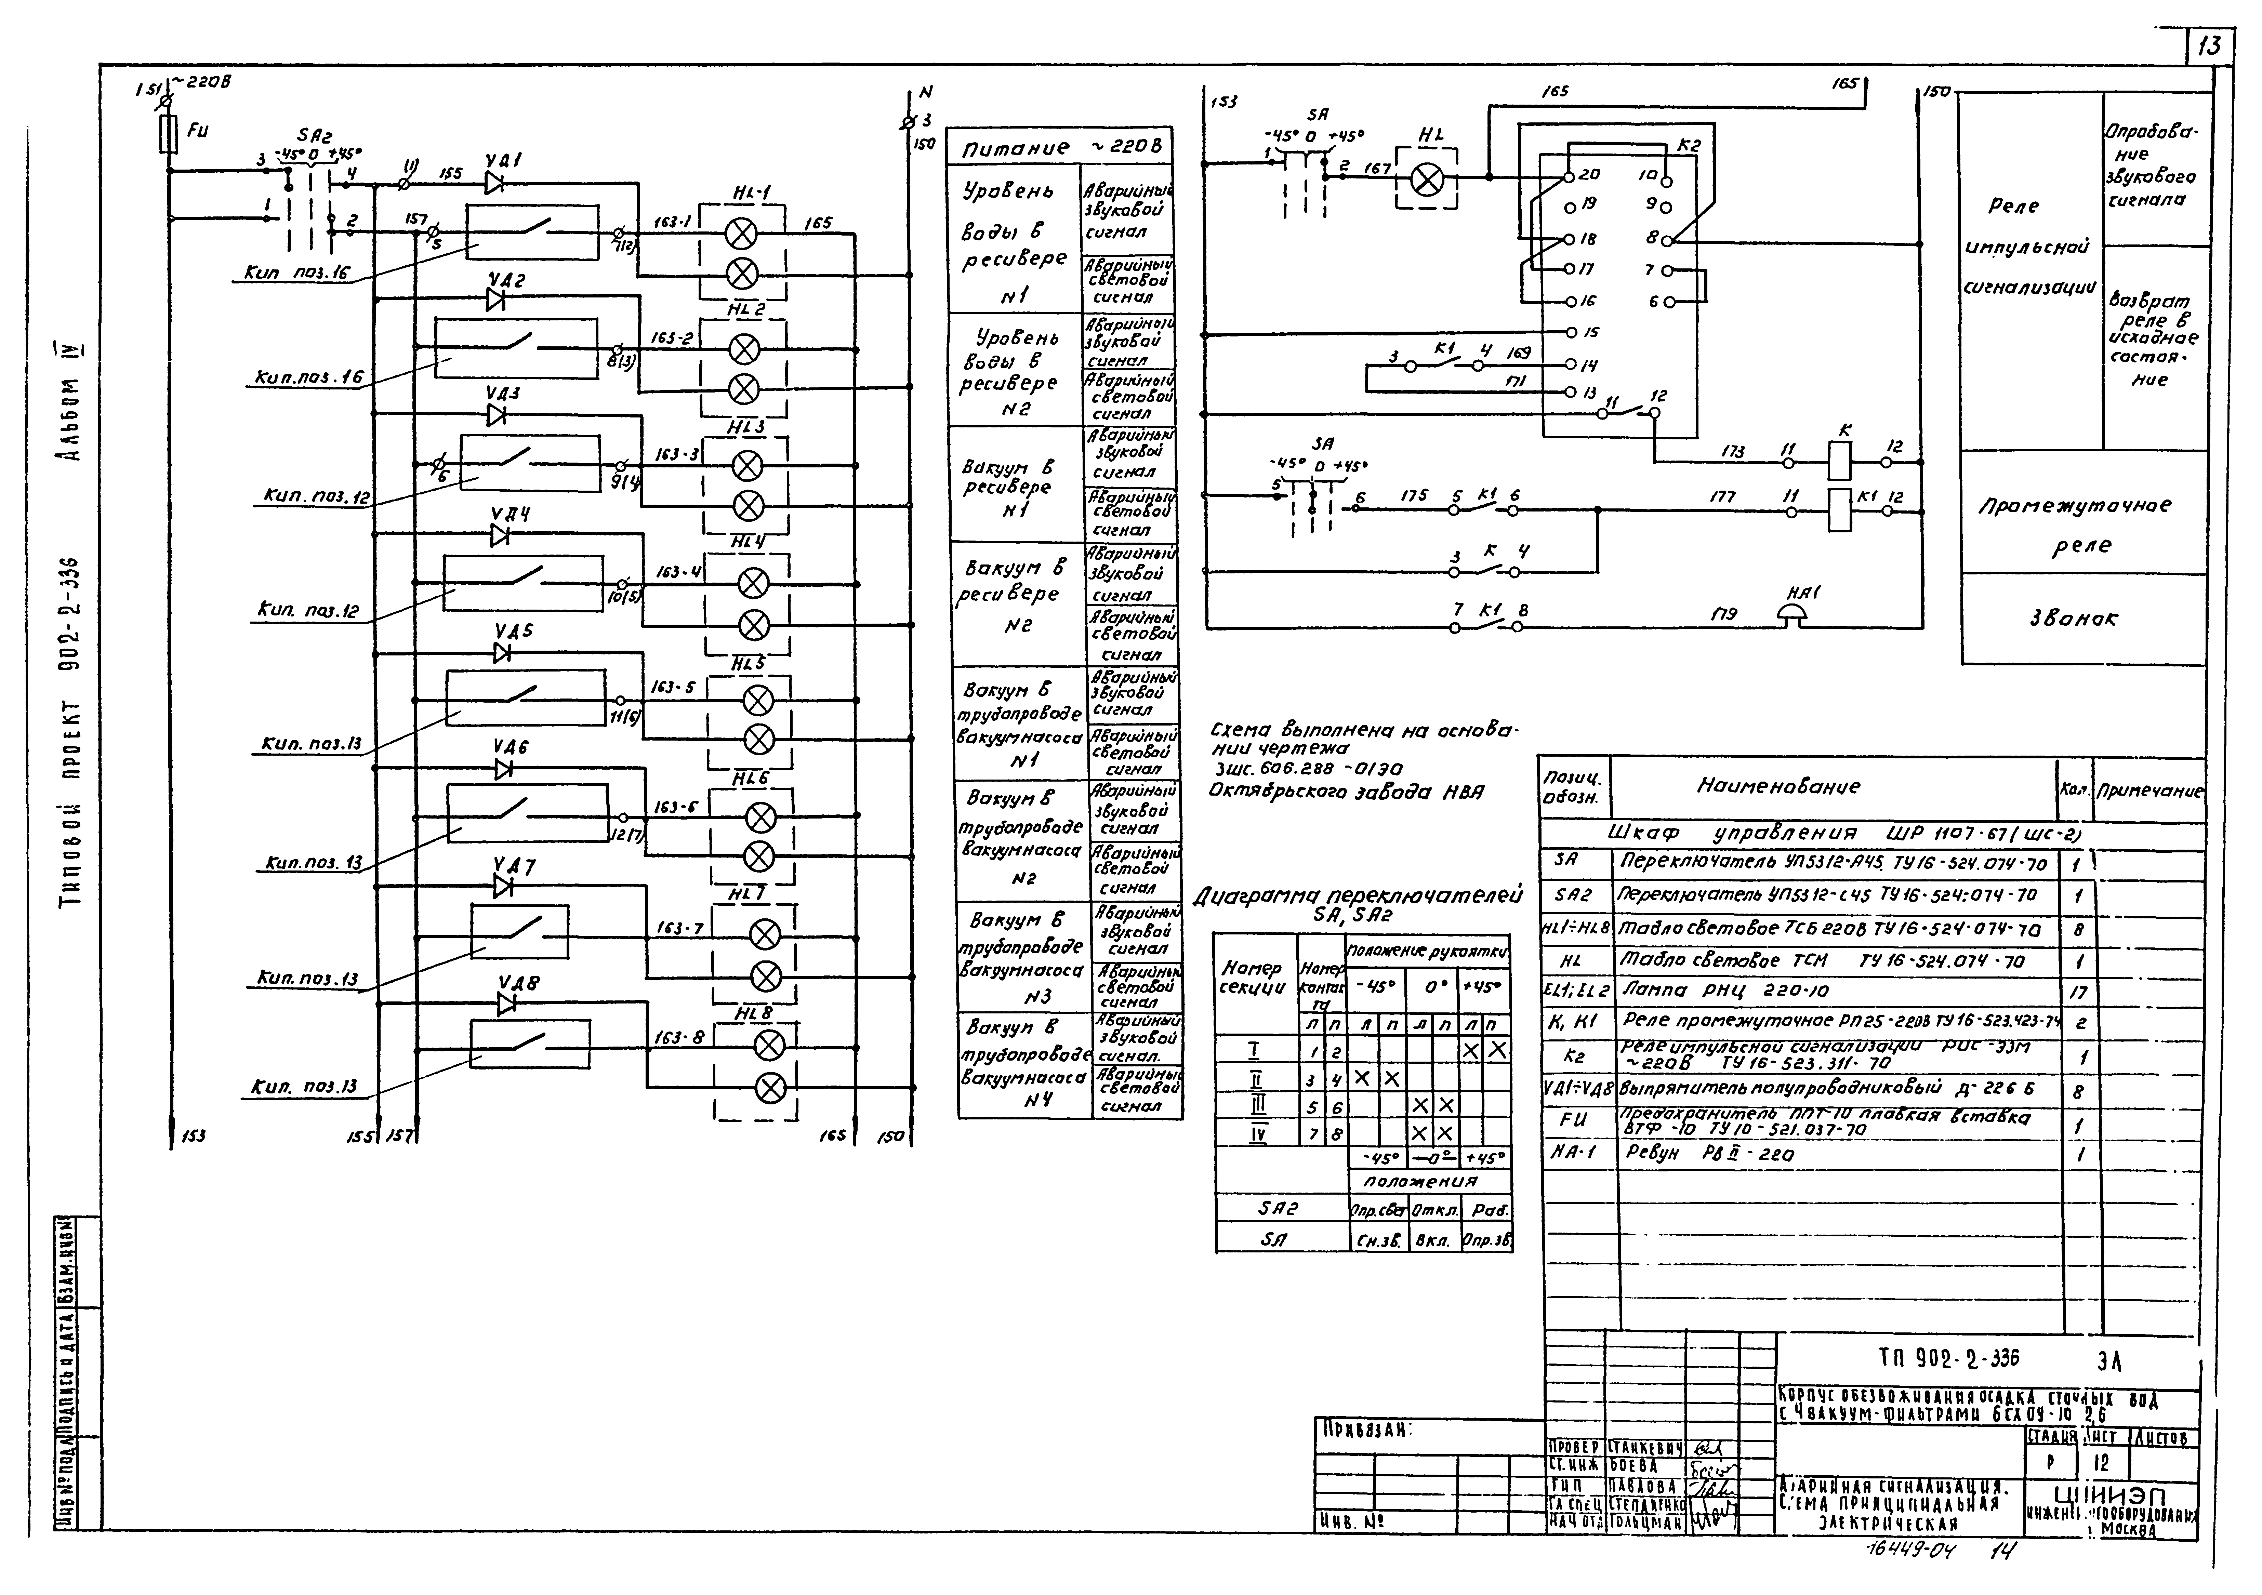Click the VД8 diode symbol
2262x1595 pixels.
click(x=506, y=1004)
